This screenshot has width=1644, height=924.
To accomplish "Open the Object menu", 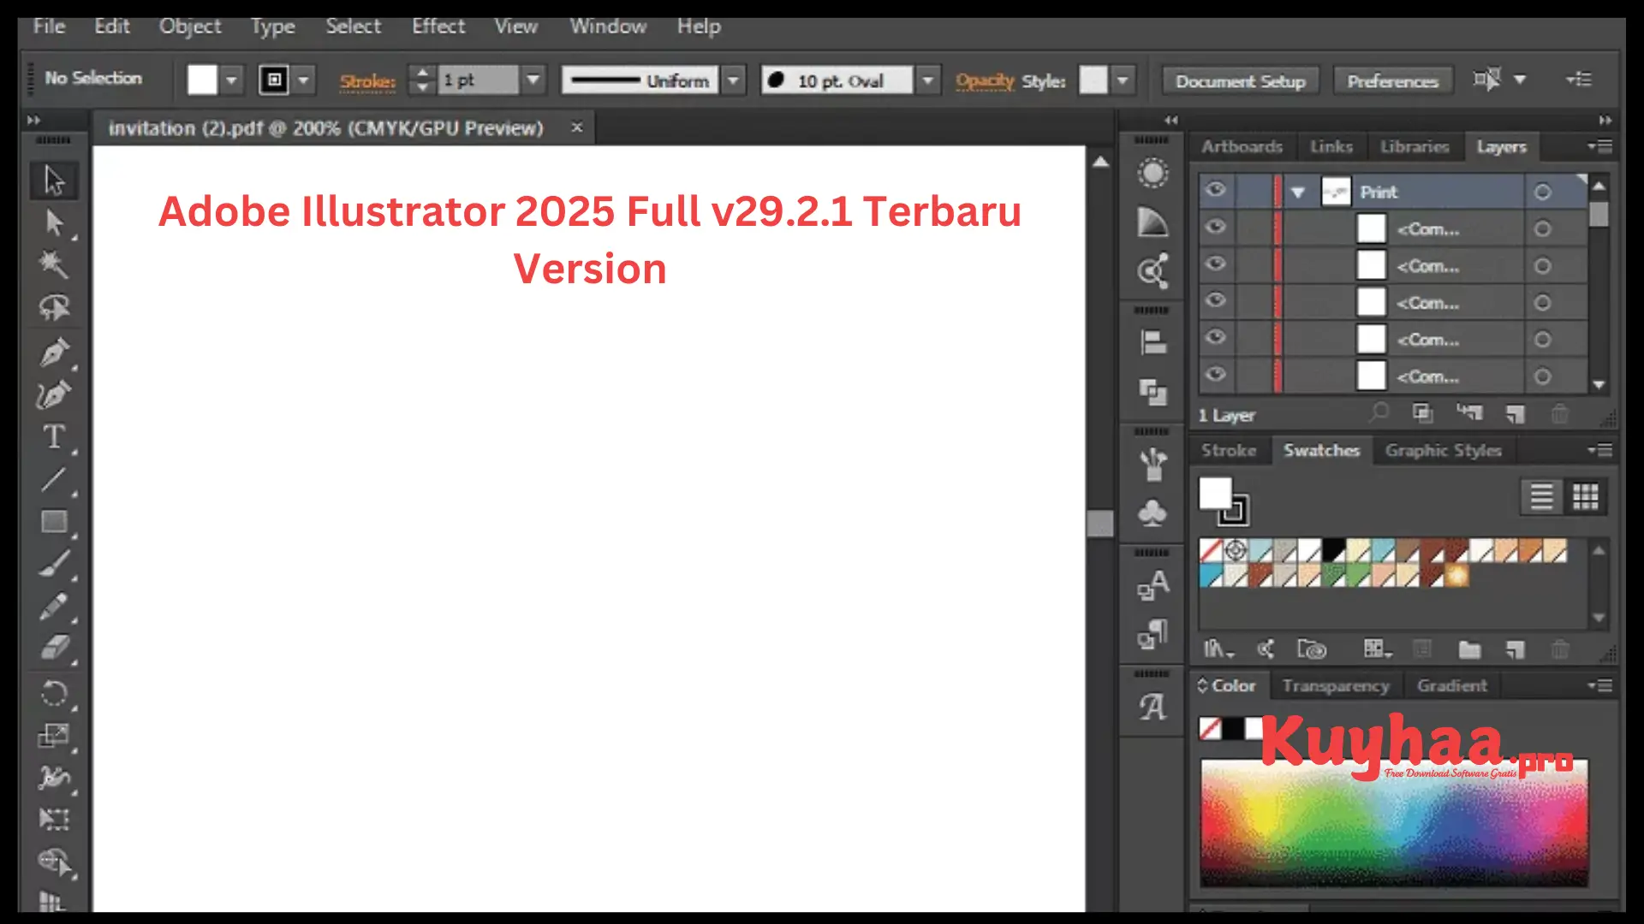I will (190, 27).
